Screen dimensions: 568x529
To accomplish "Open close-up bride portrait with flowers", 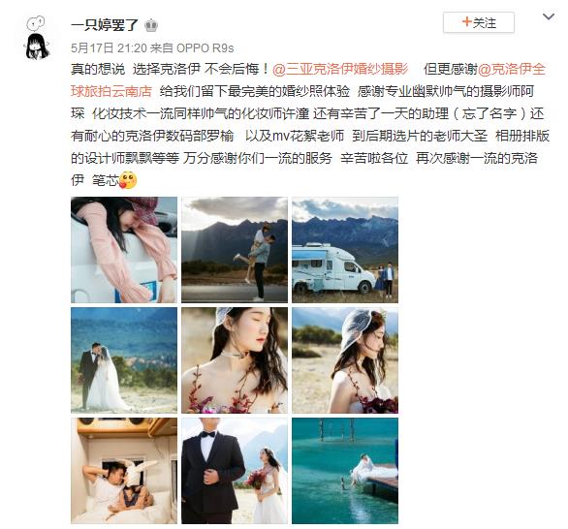I will 235,360.
